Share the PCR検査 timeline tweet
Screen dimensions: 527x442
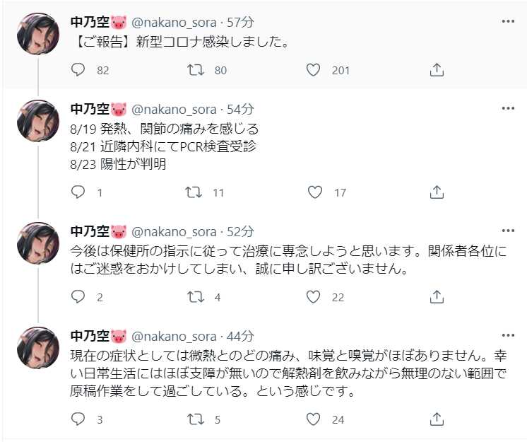(x=437, y=192)
